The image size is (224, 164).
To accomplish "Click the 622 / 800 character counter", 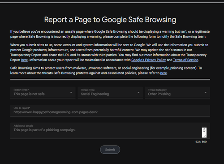I will click(201, 142).
